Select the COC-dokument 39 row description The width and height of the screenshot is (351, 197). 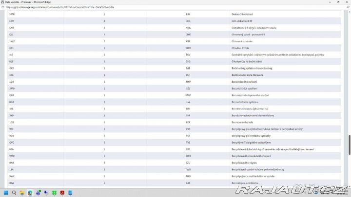242,21
